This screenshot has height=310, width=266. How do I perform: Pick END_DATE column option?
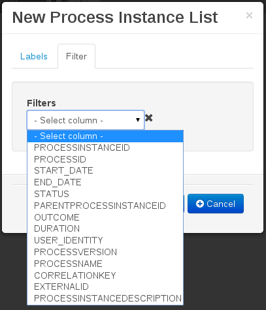point(105,182)
